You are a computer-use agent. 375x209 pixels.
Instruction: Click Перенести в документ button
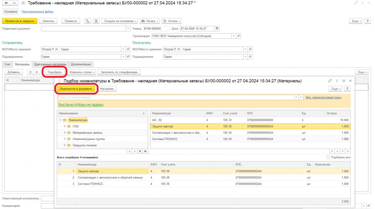tap(76, 89)
